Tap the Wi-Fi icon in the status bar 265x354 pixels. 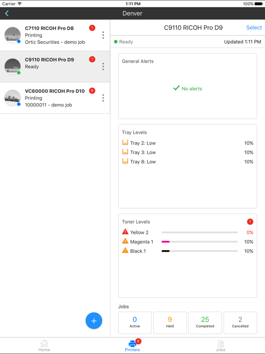pyautogui.click(x=20, y=4)
